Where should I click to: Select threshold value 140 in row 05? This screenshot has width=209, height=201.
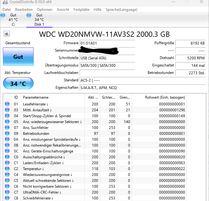[127, 122]
